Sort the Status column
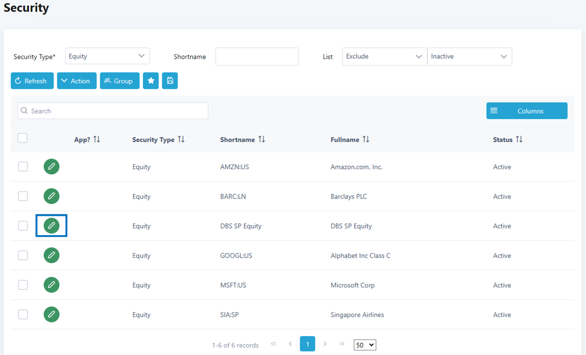586x355 pixels. [x=519, y=140]
